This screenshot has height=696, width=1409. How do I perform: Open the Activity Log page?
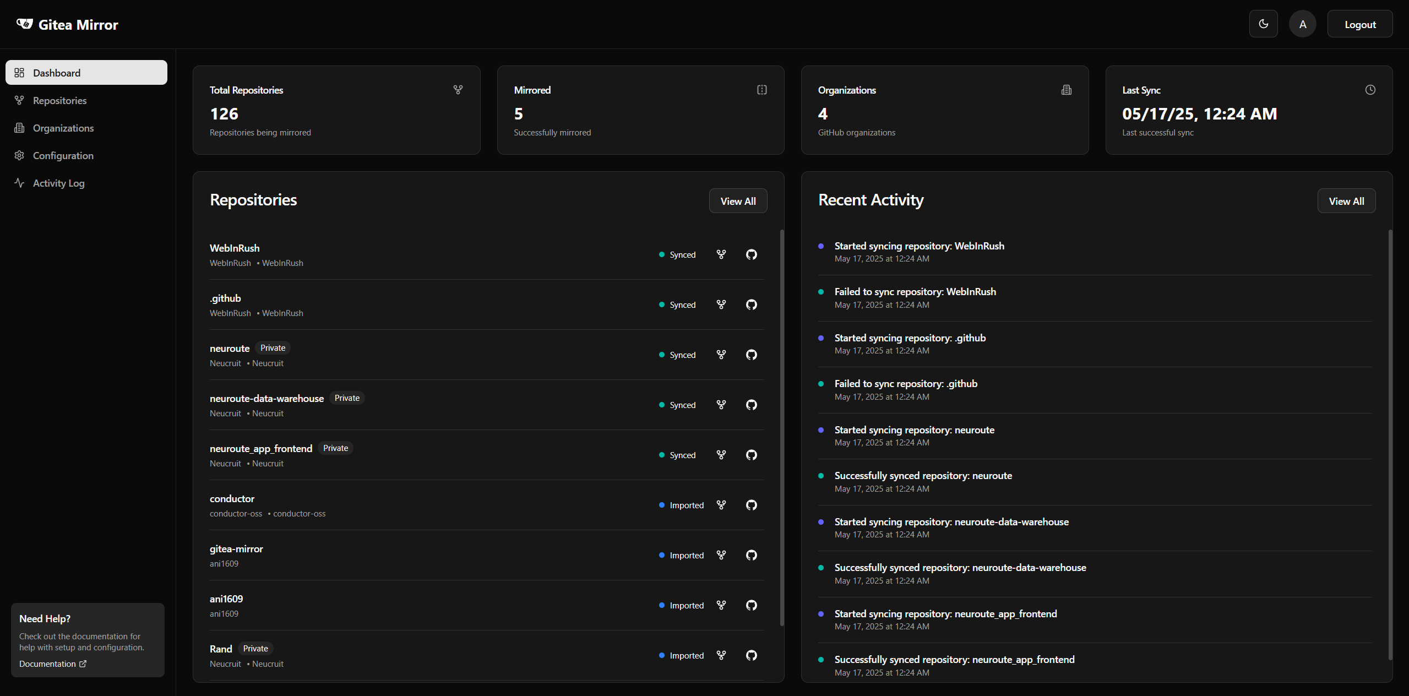(x=58, y=183)
